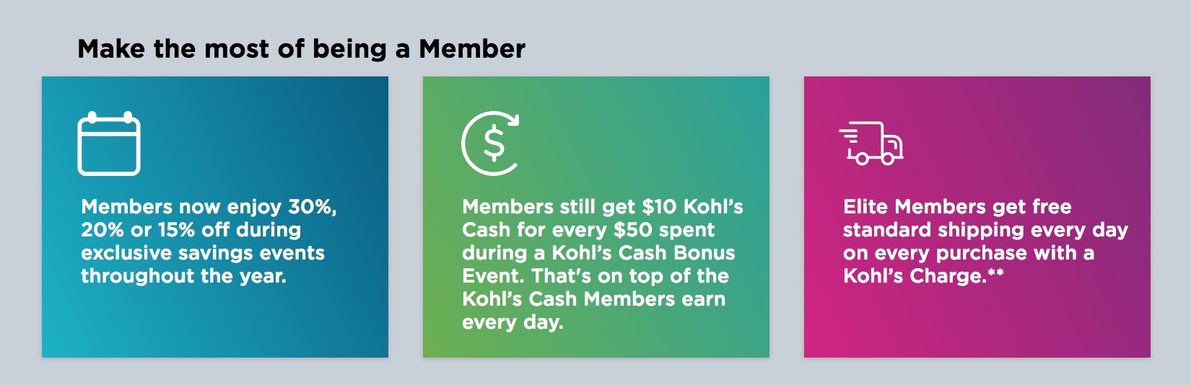Click the calendar icon's top binding rings

point(109,117)
